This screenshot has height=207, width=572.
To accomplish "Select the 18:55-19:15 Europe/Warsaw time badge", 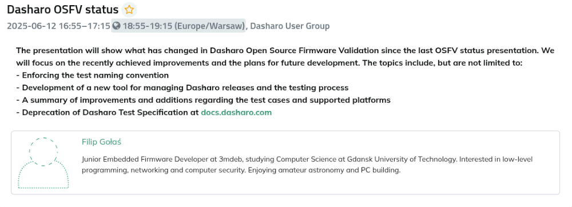I will pos(178,26).
